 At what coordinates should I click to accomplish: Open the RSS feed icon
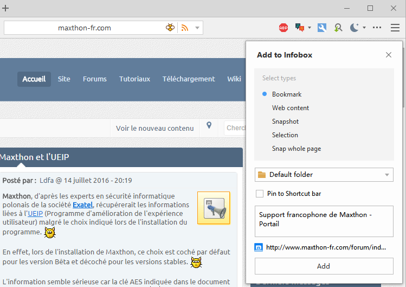coord(185,28)
